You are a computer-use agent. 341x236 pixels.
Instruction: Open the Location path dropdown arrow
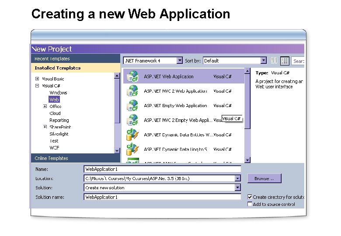(x=238, y=178)
